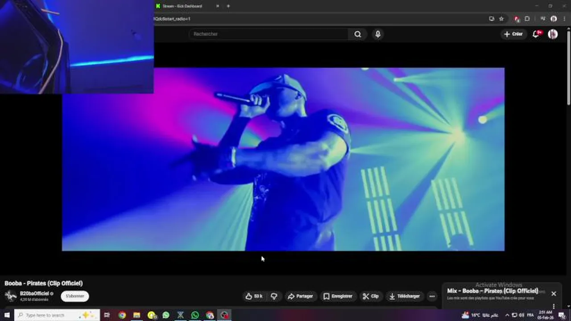Focus the Rechercher search field
Screen dimensions: 571x321
click(269, 34)
